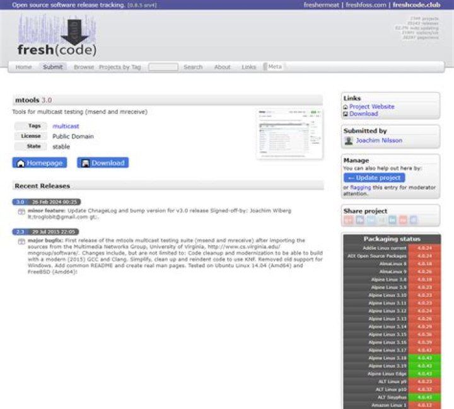Viewport: 454px width, 409px height.
Task: Click the disk icon beside Download link
Action: coord(346,114)
